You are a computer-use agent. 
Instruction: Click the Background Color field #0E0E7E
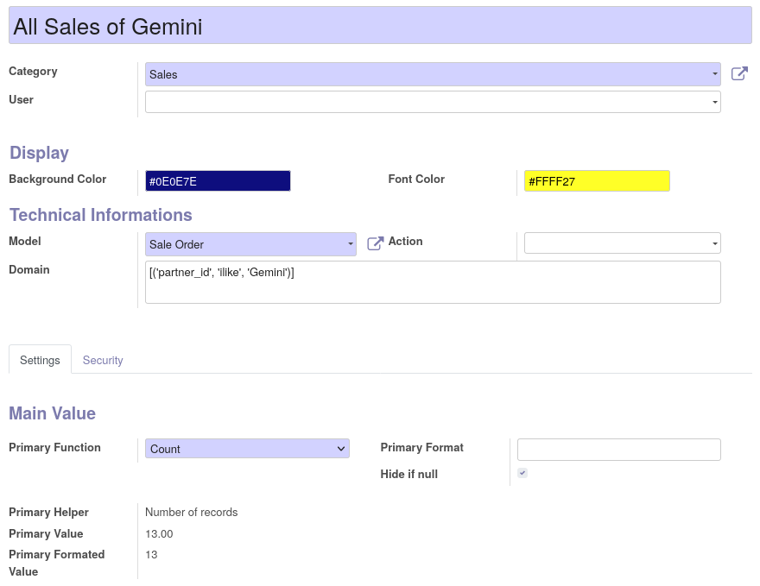tap(218, 181)
